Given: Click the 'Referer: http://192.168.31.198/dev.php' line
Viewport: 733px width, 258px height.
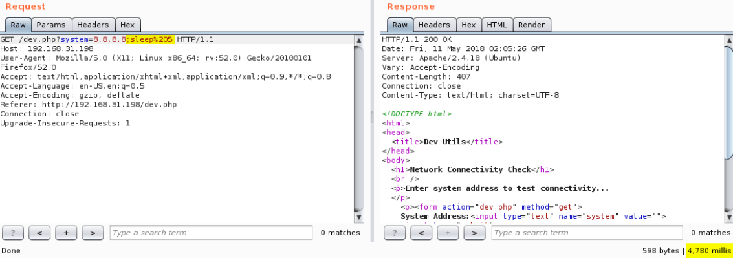Looking at the screenshot, I should coord(89,105).
